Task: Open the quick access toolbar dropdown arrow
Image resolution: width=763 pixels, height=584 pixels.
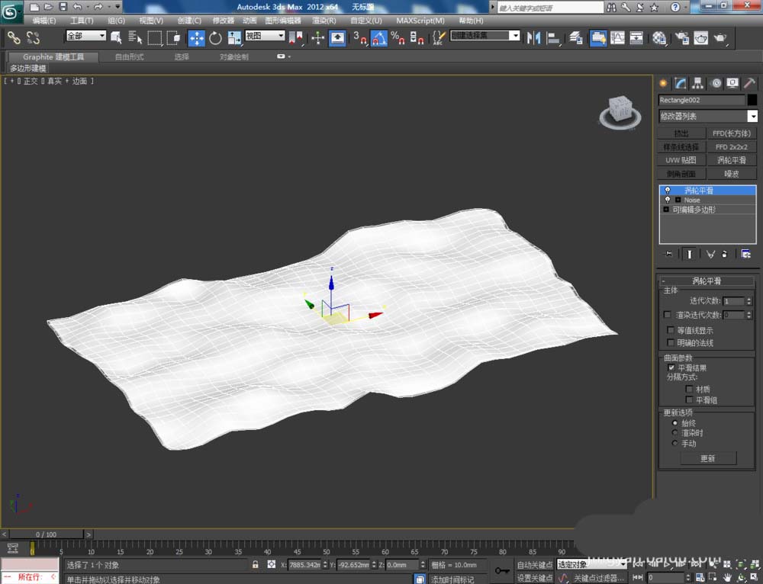Action: click(x=118, y=7)
